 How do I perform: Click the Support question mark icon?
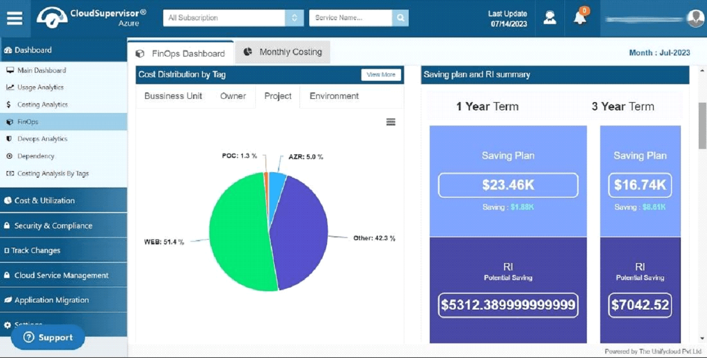click(x=29, y=337)
